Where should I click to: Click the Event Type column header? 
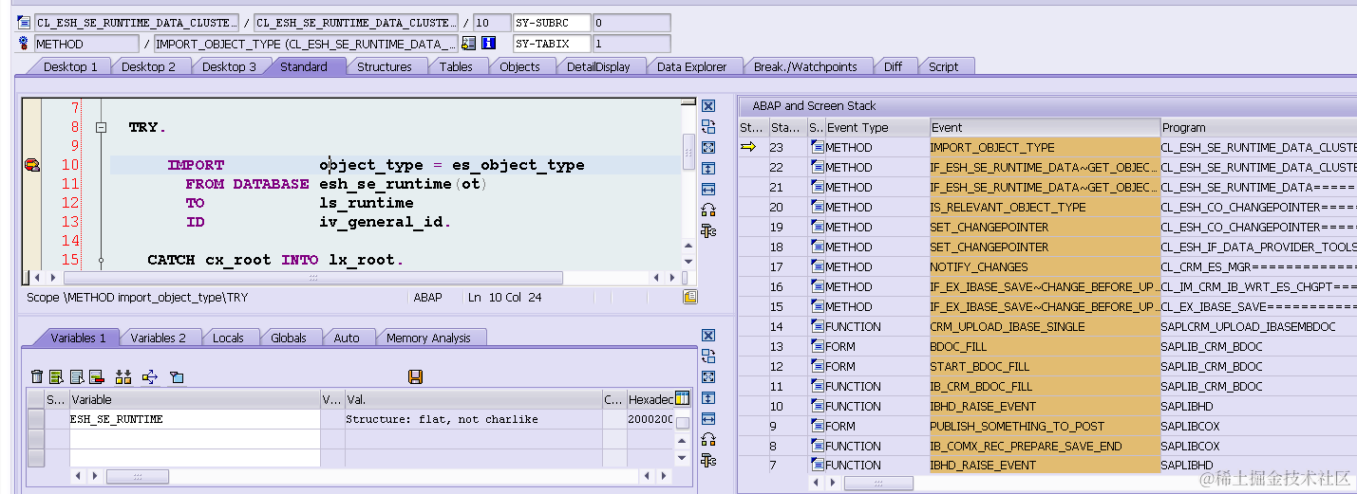[x=876, y=127]
